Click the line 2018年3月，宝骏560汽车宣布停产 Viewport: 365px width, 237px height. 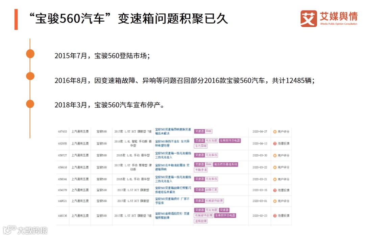[109, 105]
